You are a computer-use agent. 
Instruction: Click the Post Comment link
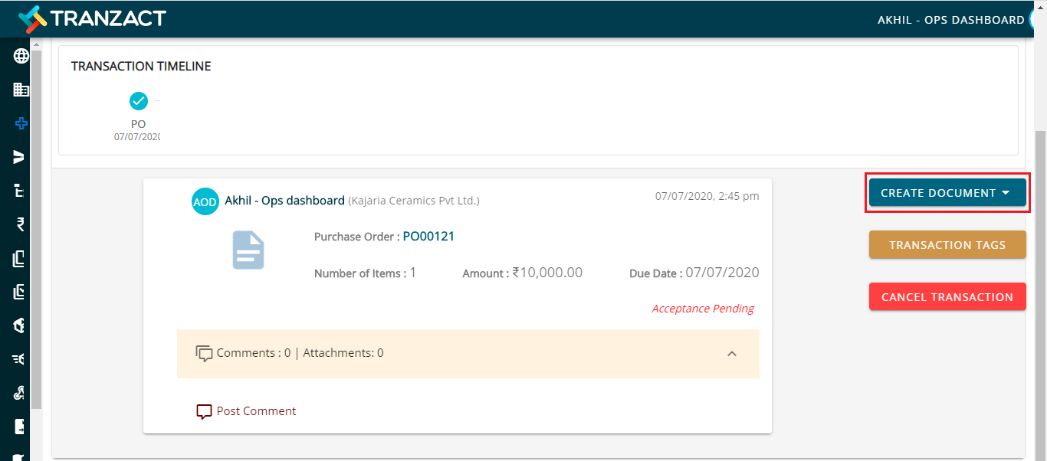point(256,411)
